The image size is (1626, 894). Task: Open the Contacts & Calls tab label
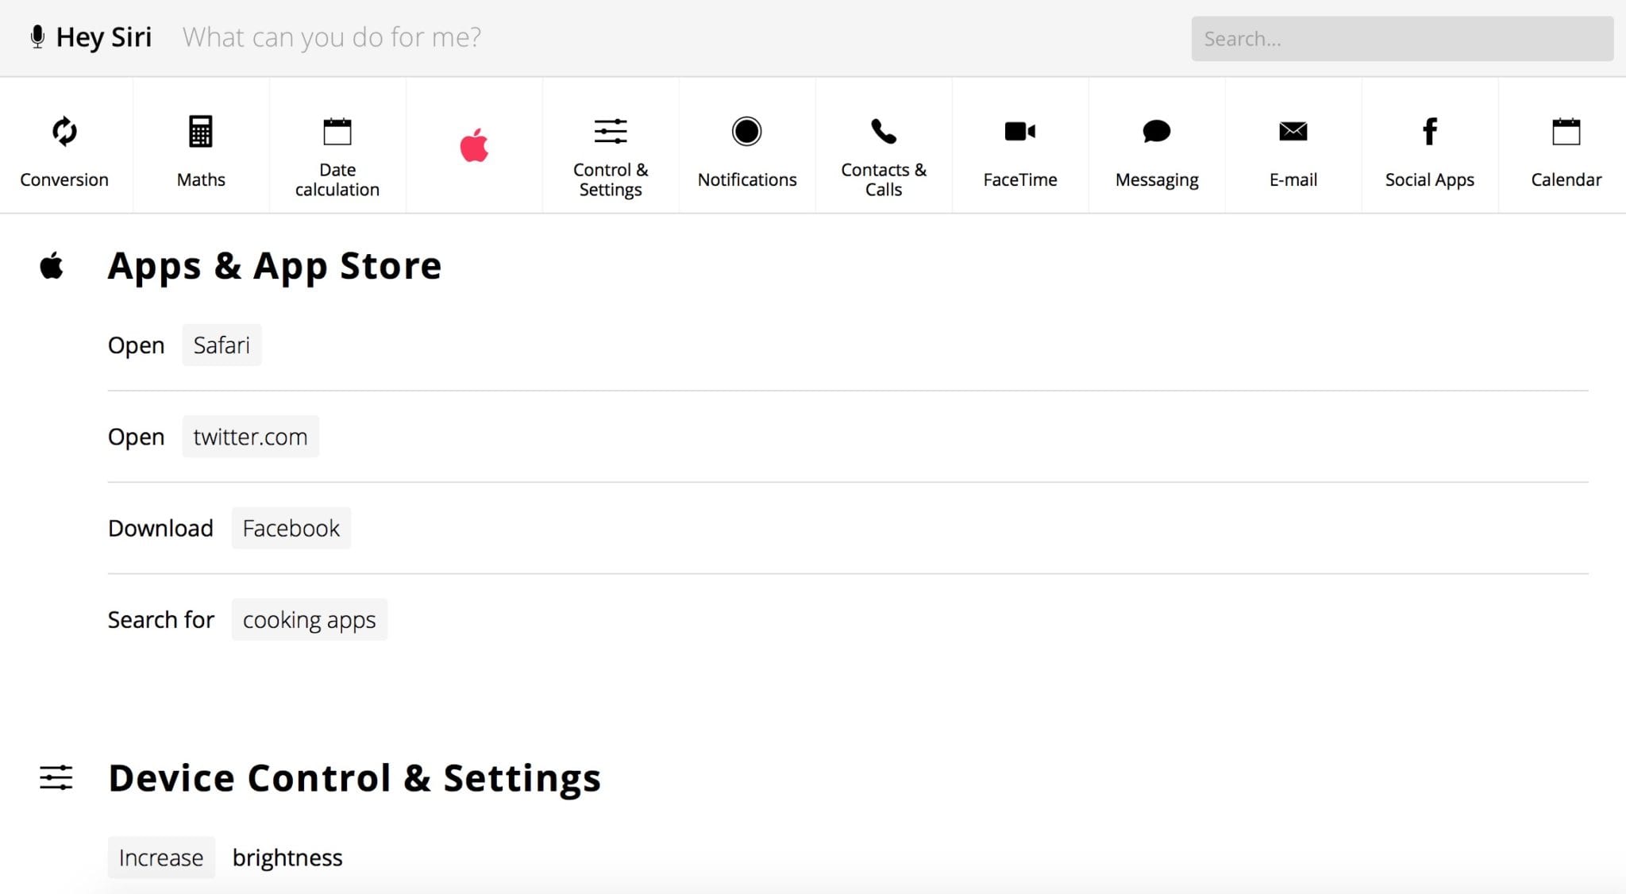coord(884,179)
